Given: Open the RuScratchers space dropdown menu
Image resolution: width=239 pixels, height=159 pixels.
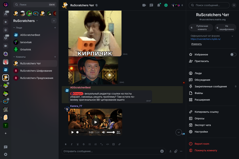Looking at the screenshot, I should tap(37, 21).
